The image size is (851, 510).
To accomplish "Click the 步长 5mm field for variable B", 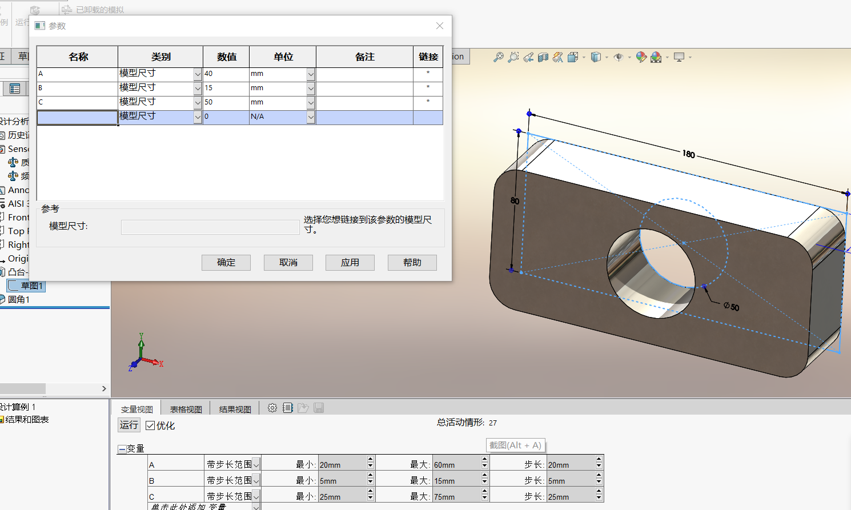I will 571,480.
